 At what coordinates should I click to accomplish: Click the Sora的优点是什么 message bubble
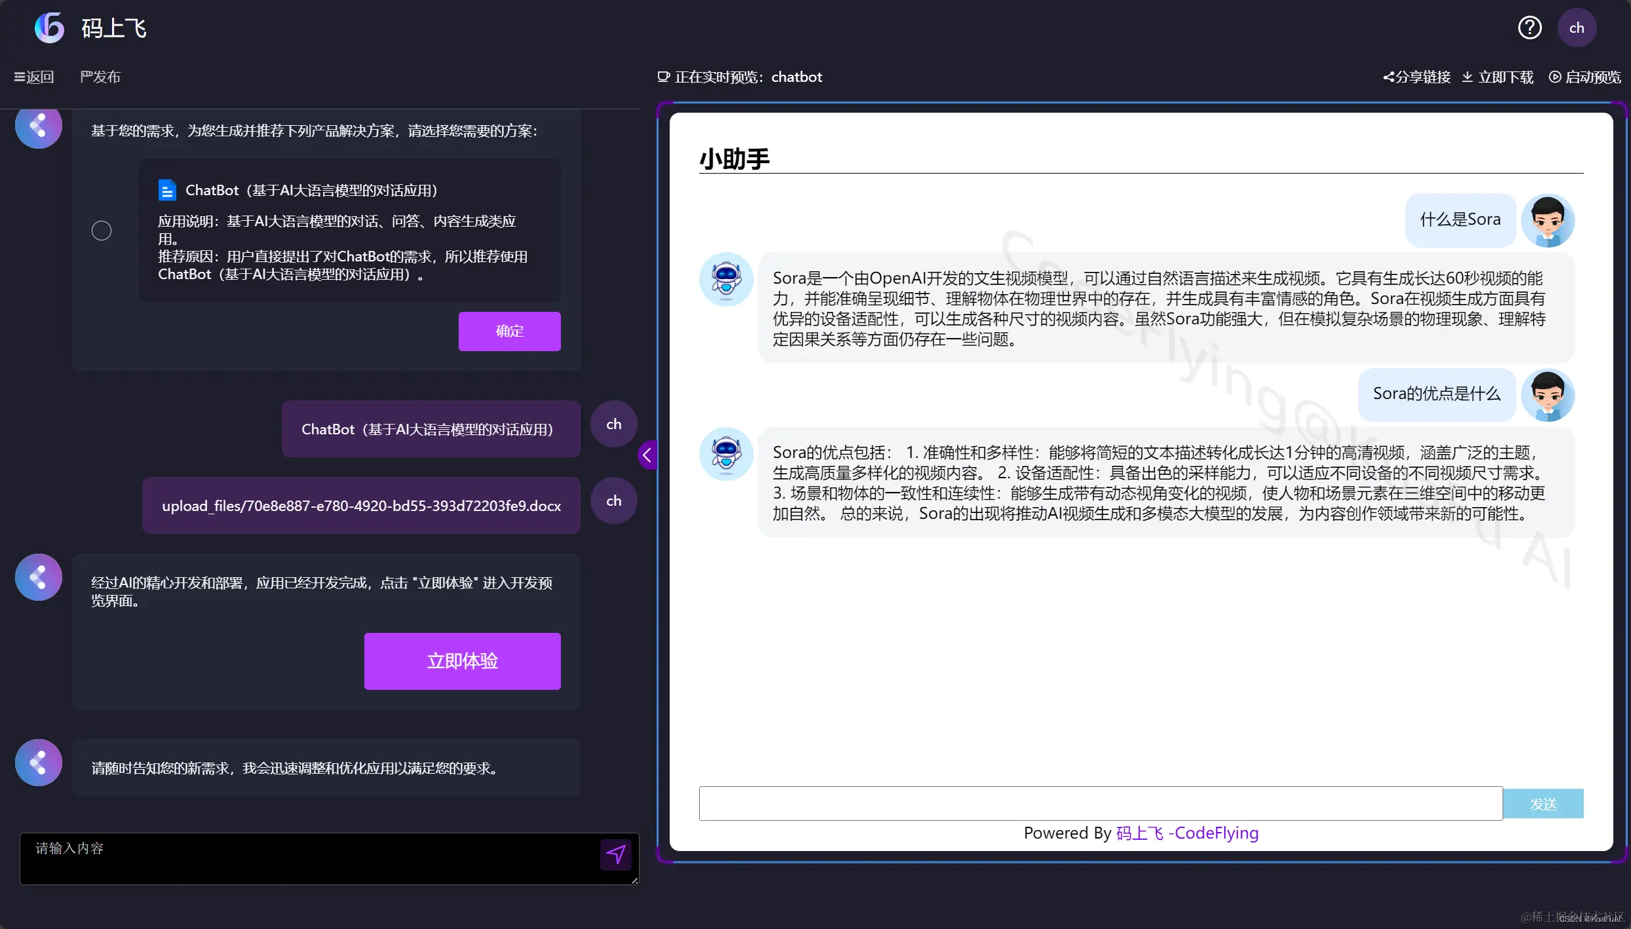[x=1436, y=394]
